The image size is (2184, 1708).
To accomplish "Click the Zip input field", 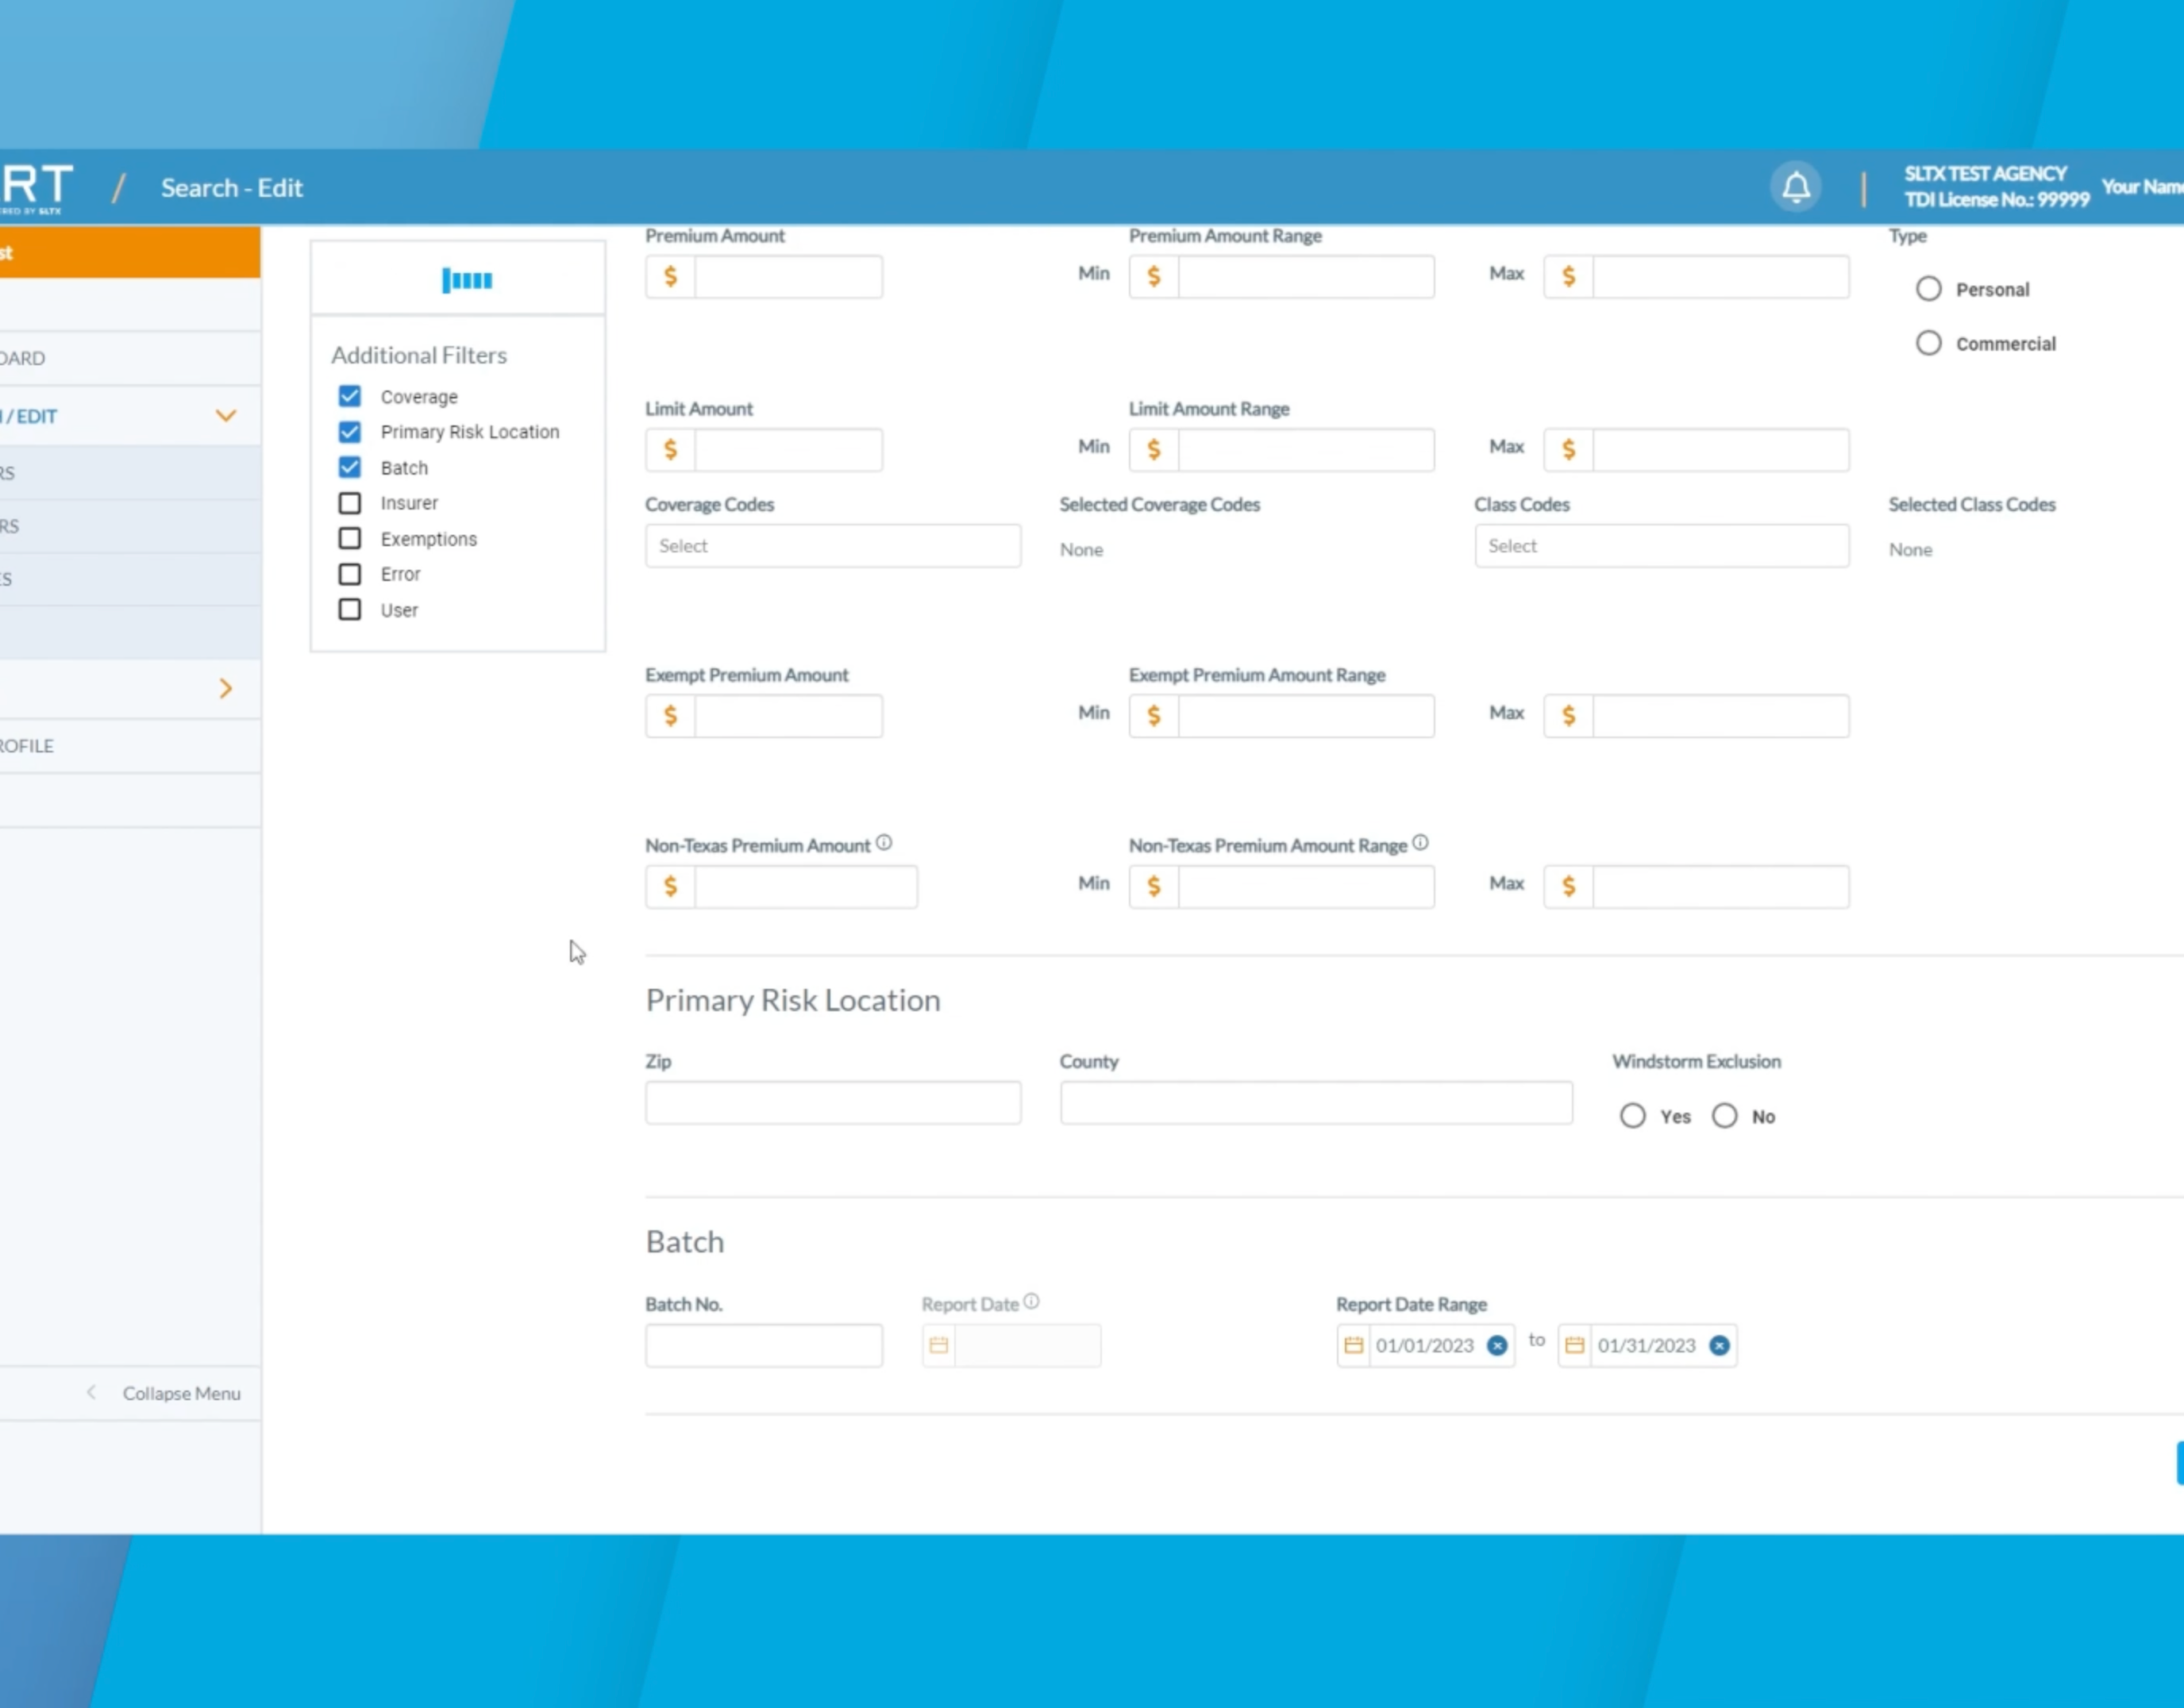I will tap(833, 1102).
